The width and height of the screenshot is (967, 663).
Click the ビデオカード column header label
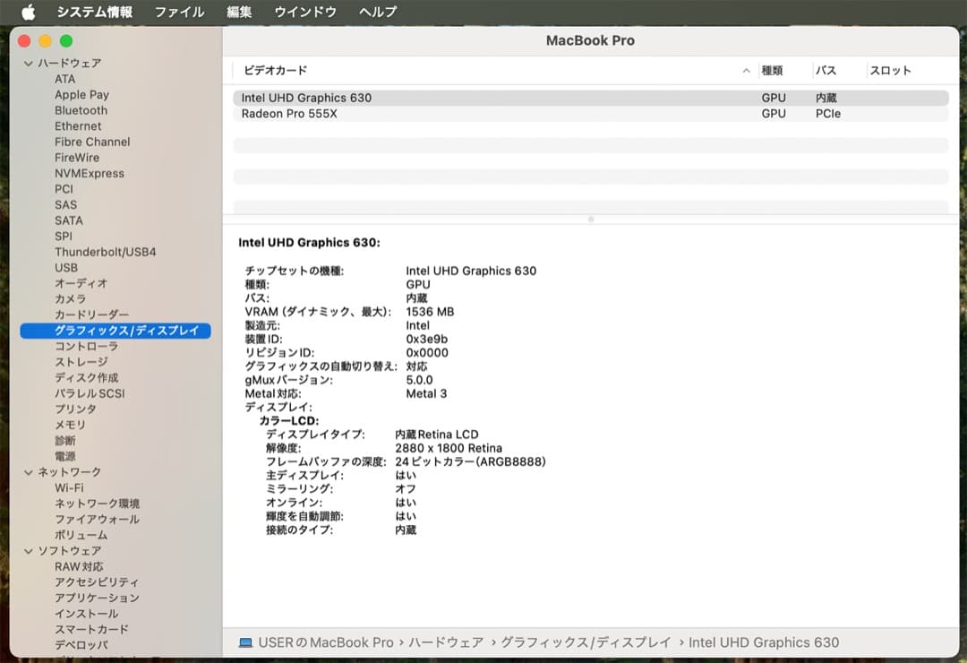coord(275,71)
